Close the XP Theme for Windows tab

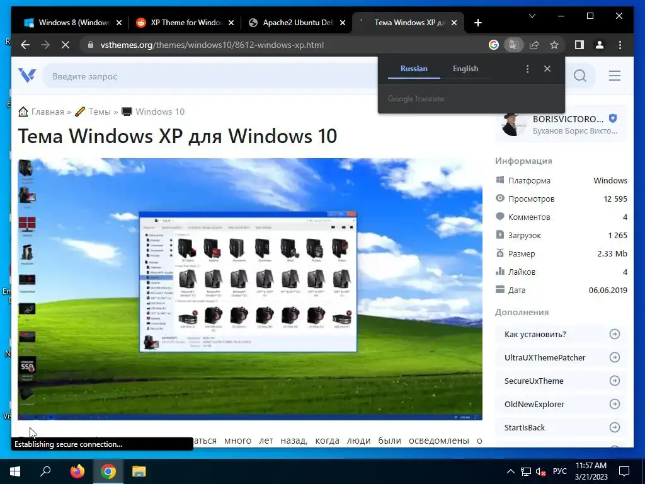tap(231, 23)
